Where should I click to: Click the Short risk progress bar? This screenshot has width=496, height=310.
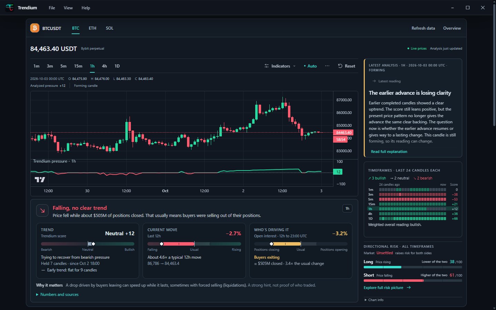pyautogui.click(x=413, y=280)
